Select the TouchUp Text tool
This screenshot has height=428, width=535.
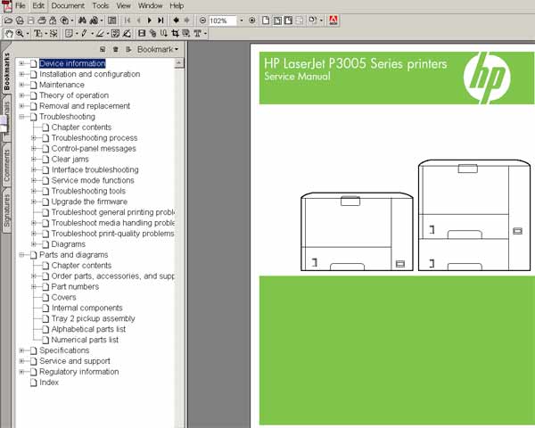click(198, 34)
